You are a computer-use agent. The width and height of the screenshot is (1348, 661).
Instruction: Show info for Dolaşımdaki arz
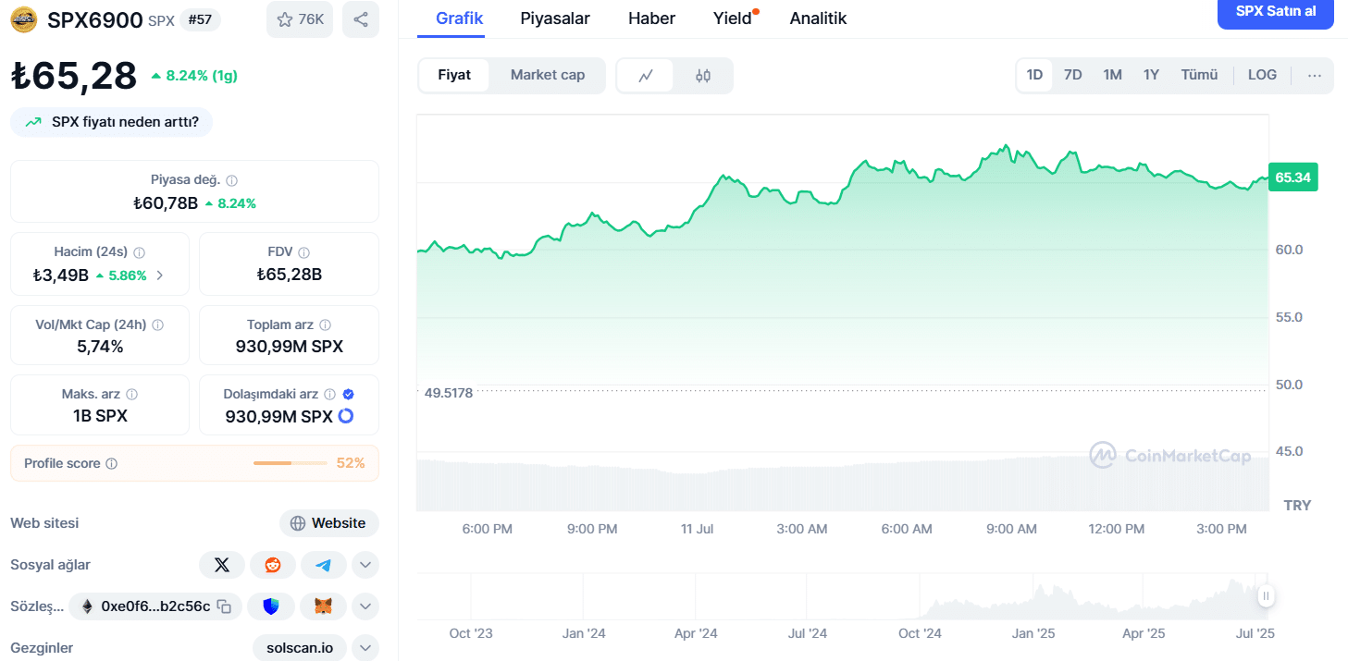[330, 395]
